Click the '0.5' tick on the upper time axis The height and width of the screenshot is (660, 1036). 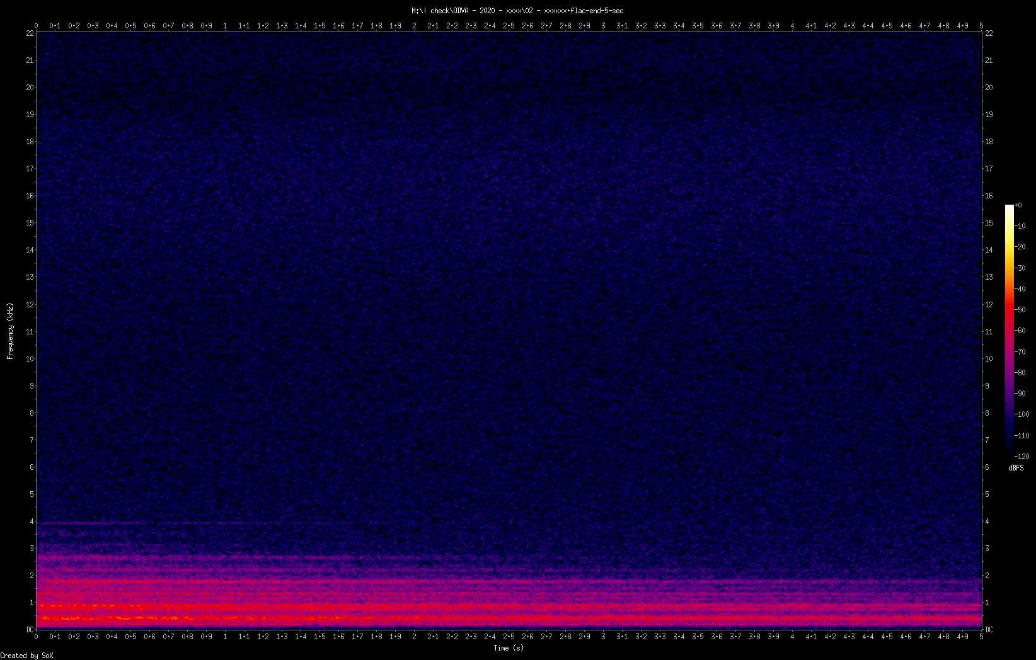point(130,26)
